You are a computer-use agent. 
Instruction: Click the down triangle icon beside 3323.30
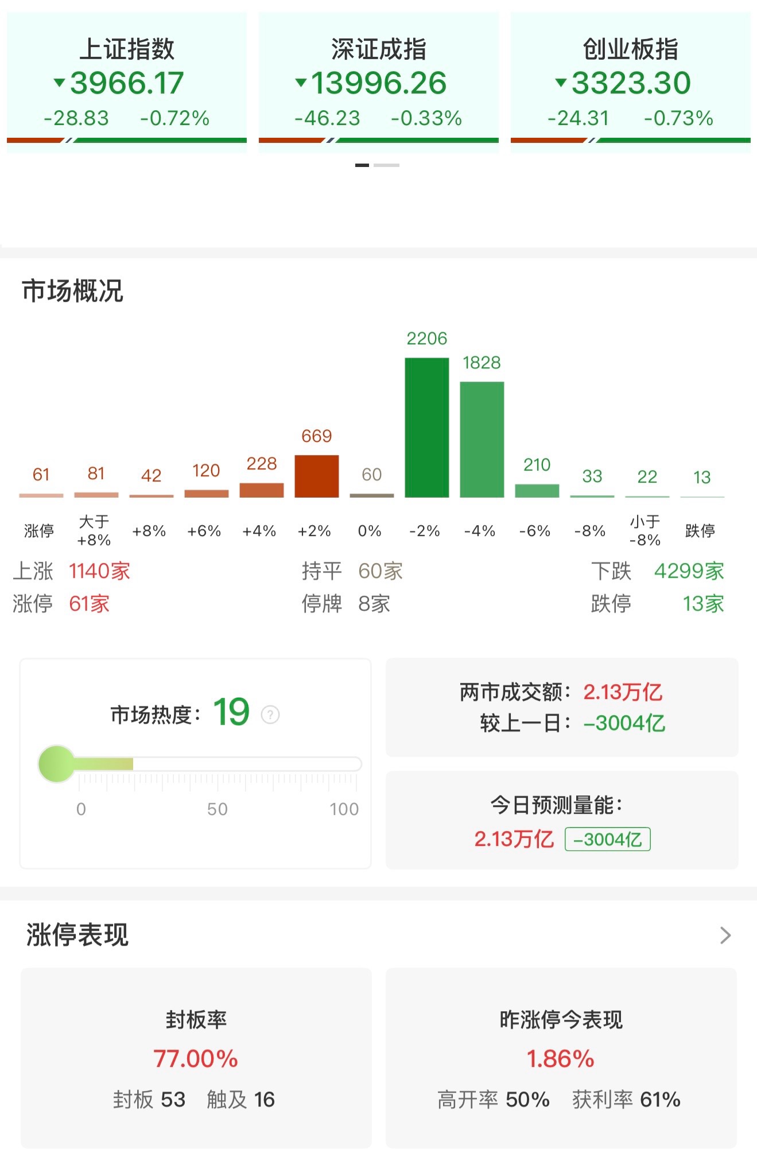pos(561,83)
